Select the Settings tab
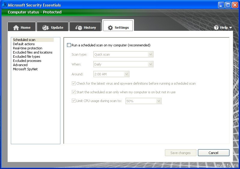Screen dimensions: 240x169 pyautogui.click(x=118, y=25)
